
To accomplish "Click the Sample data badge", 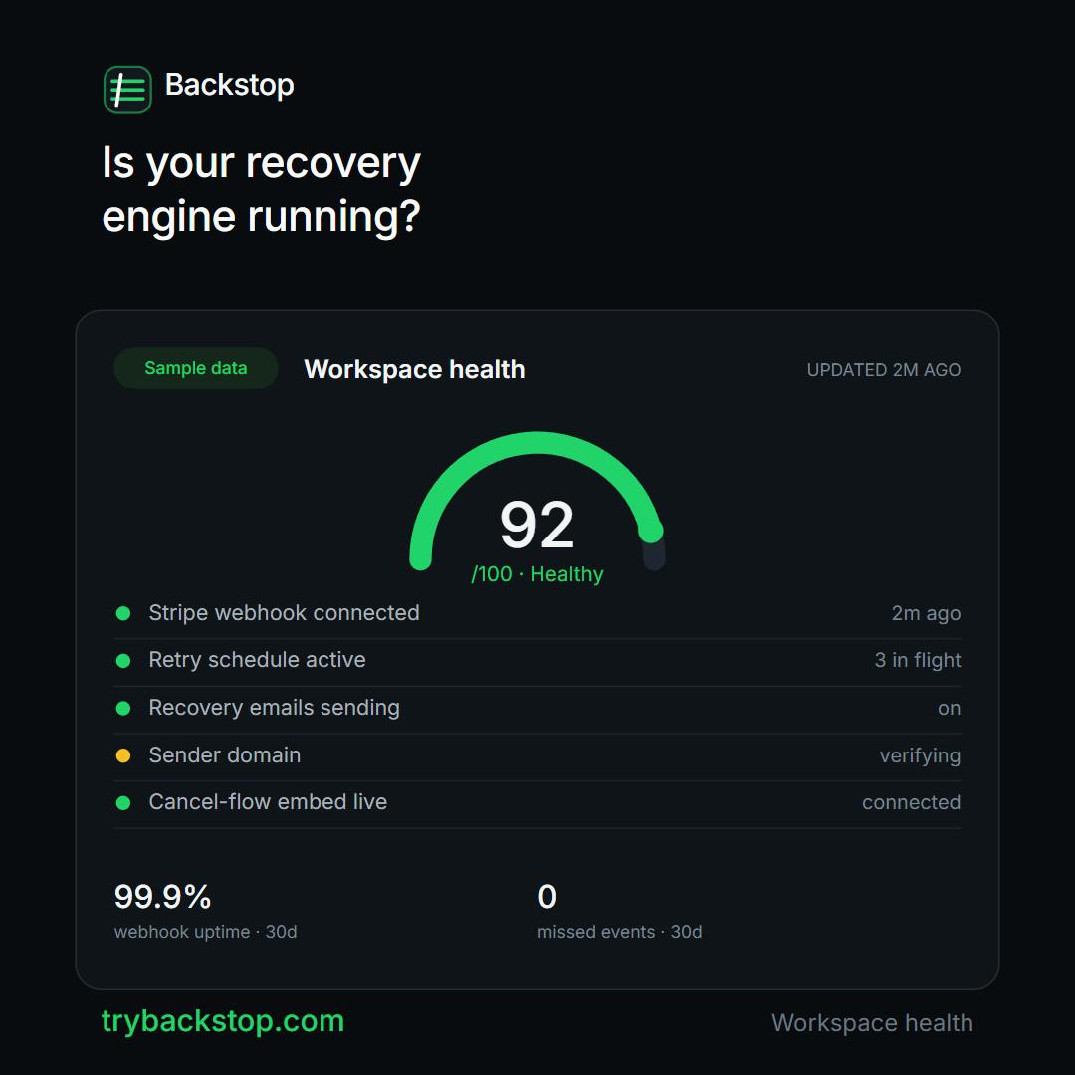I will pos(196,368).
